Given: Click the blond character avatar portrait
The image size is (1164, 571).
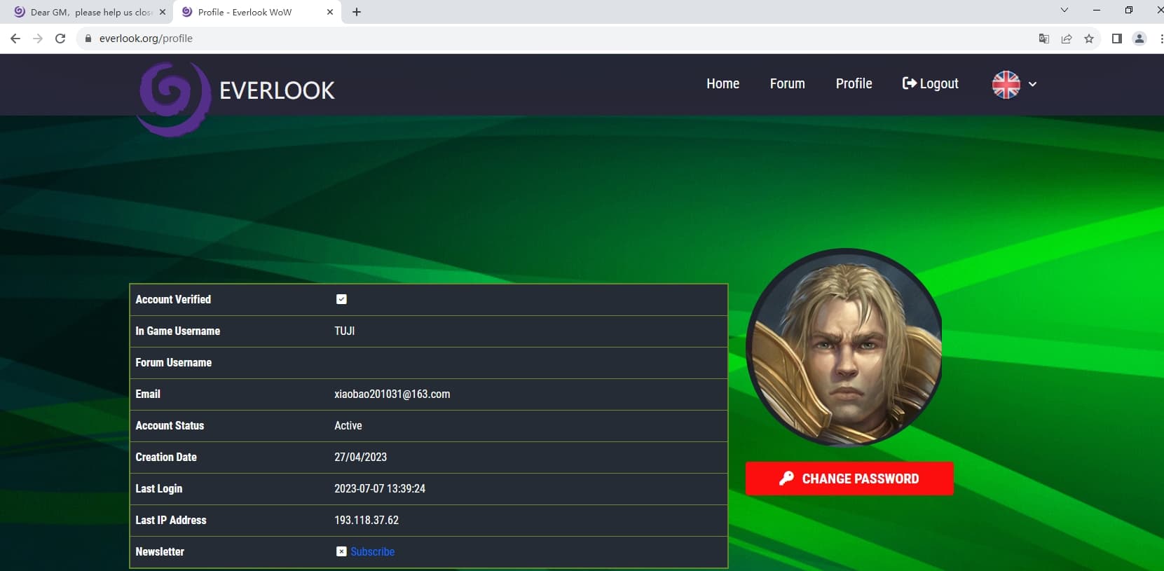Looking at the screenshot, I should pyautogui.click(x=844, y=347).
